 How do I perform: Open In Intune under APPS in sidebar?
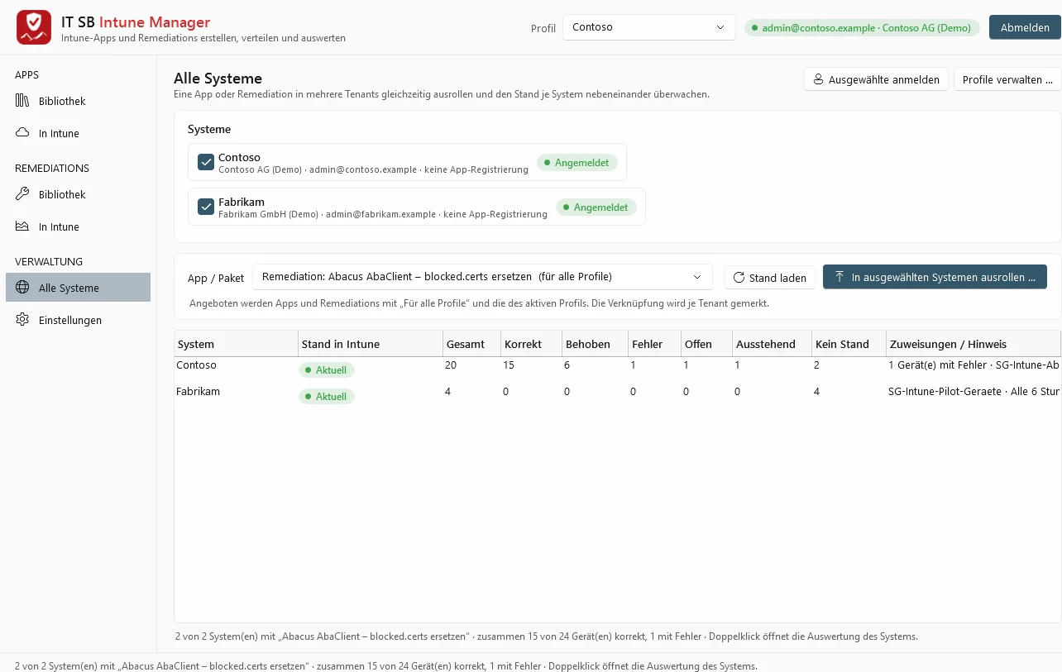tap(78, 133)
